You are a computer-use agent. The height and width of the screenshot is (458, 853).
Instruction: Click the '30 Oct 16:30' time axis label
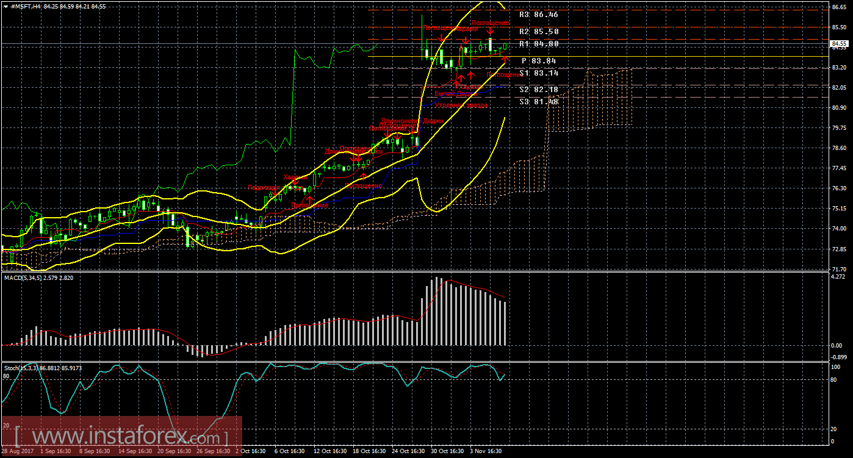447,452
